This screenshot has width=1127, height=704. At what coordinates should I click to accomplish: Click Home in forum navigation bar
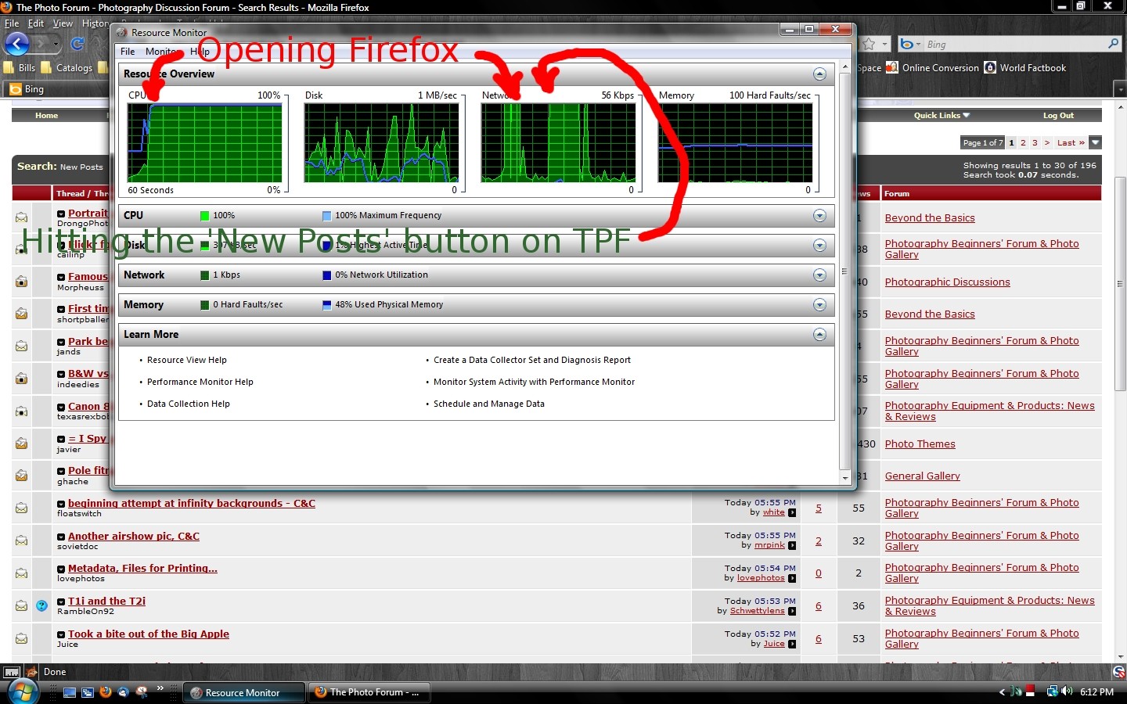[46, 116]
